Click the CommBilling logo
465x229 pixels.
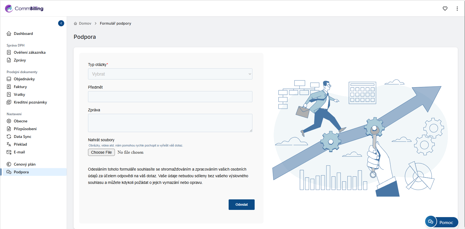(24, 9)
